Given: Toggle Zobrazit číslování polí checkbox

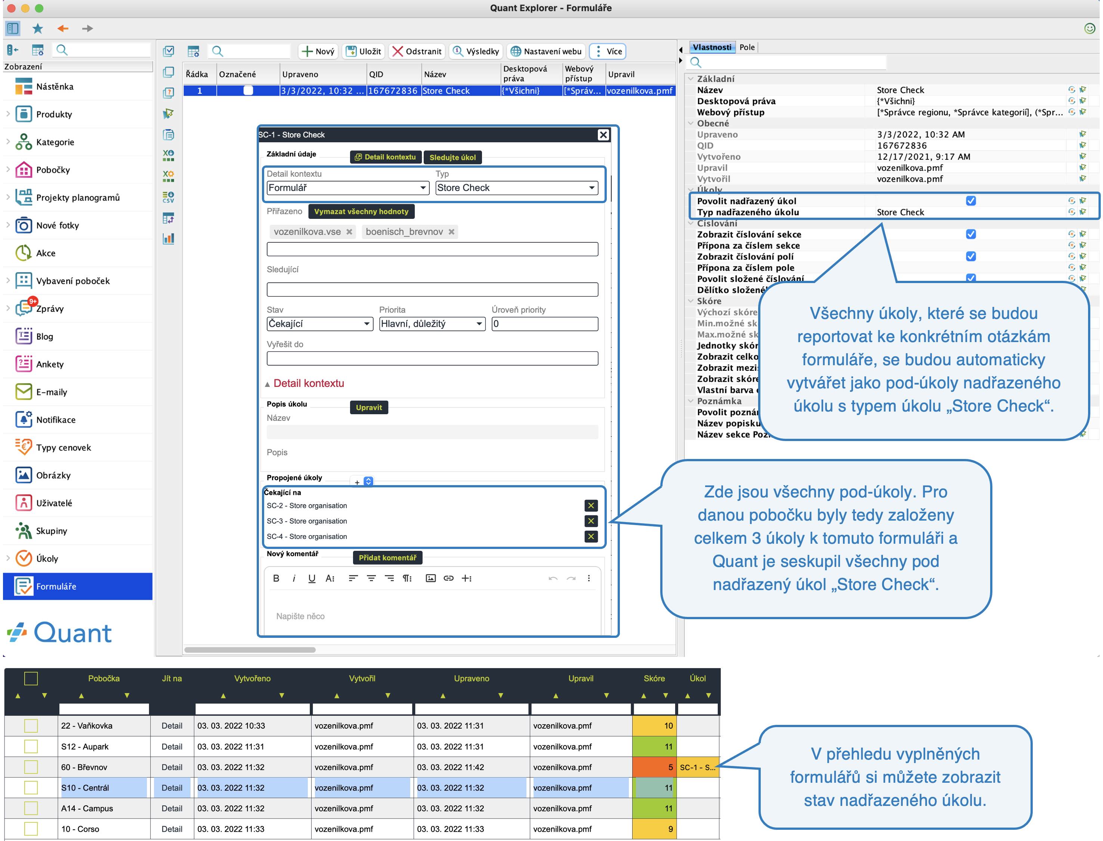Looking at the screenshot, I should [x=971, y=256].
